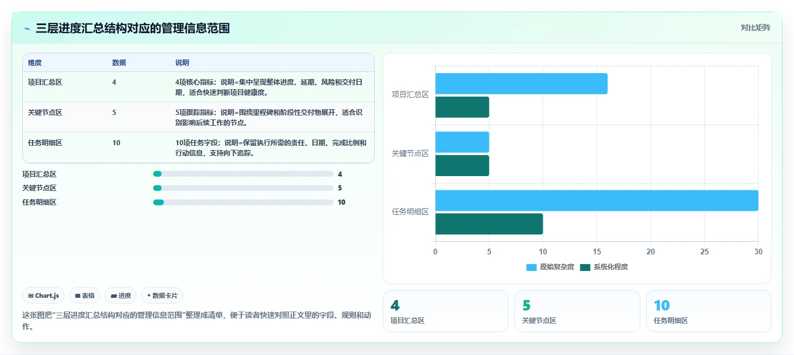
Task: Click the 数据 column header
Action: pos(119,62)
